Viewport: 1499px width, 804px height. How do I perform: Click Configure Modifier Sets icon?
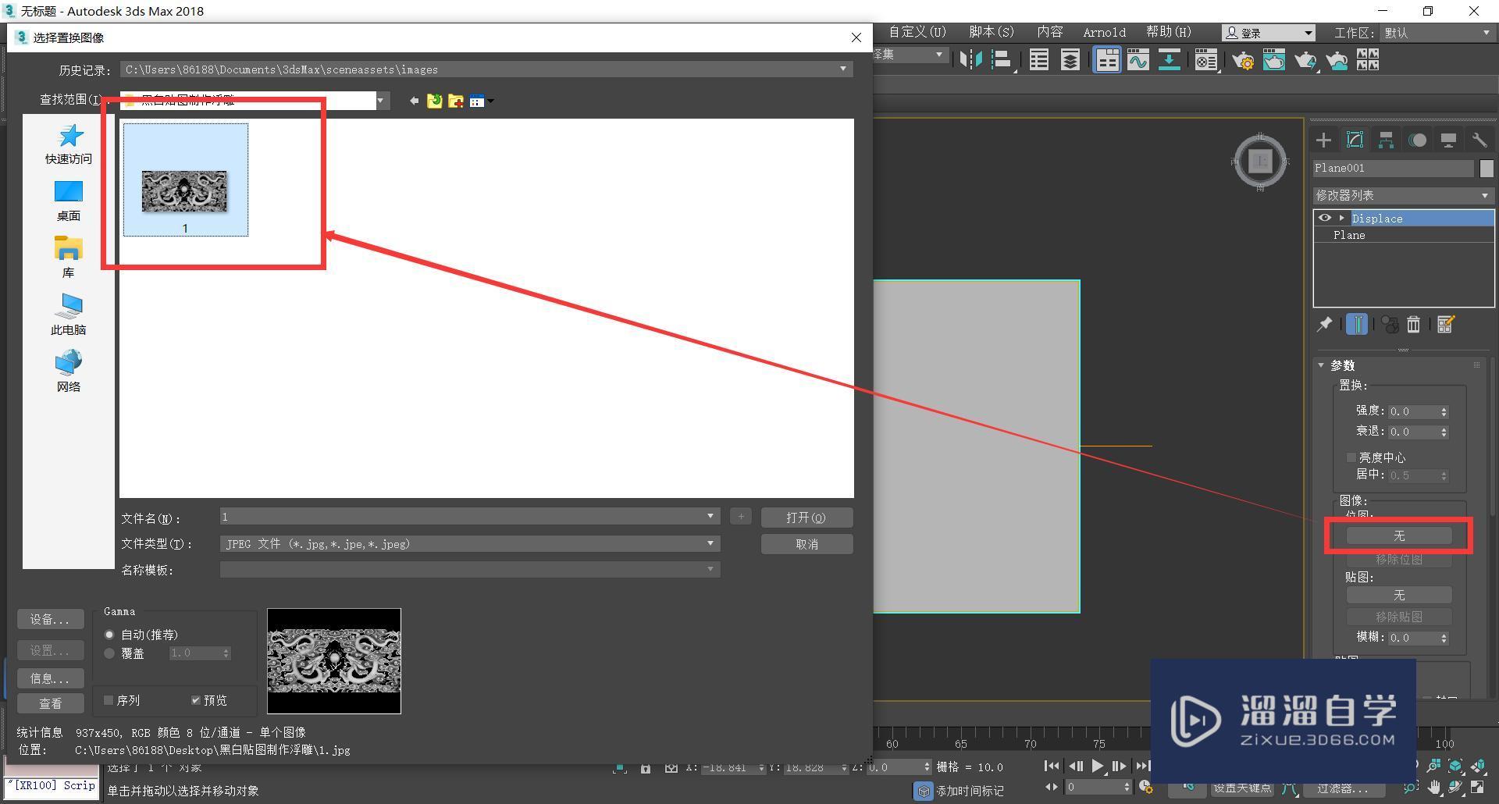1445,324
